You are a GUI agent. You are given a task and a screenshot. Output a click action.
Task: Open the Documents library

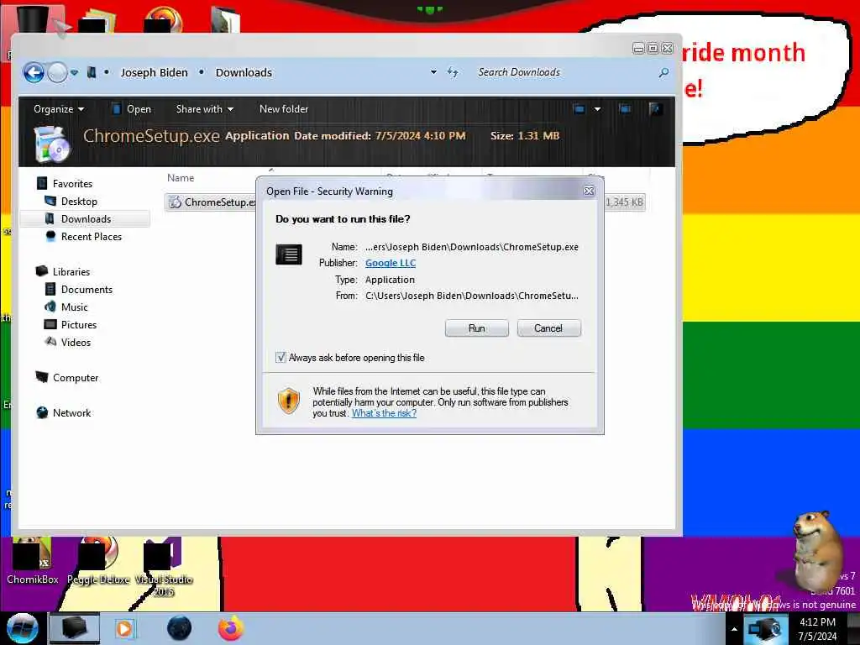coord(87,289)
